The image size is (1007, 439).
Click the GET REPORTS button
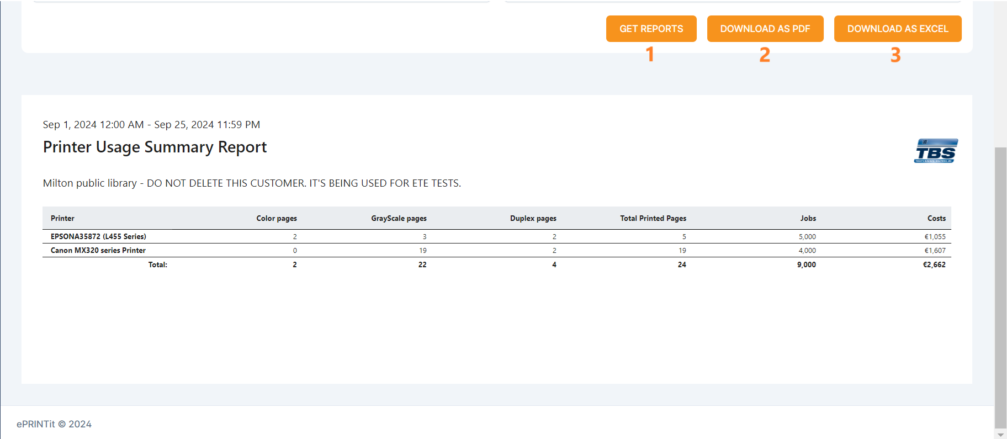point(651,29)
